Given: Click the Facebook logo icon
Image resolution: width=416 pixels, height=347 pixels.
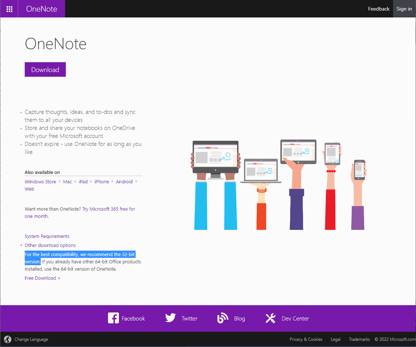Looking at the screenshot, I should click(x=113, y=318).
